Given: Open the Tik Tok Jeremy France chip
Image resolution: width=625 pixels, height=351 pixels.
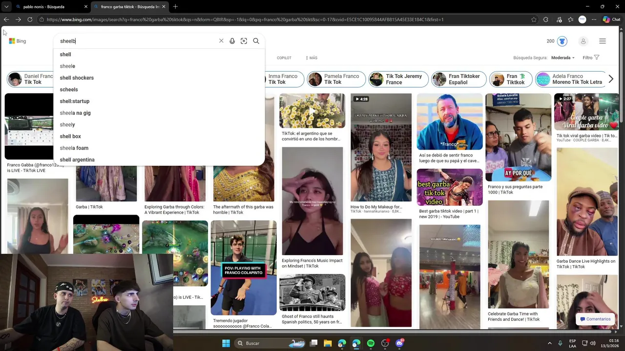Looking at the screenshot, I should point(398,79).
